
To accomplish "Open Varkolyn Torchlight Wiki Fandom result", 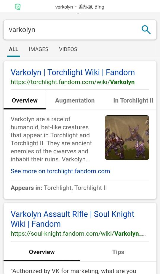I will point(73,72).
